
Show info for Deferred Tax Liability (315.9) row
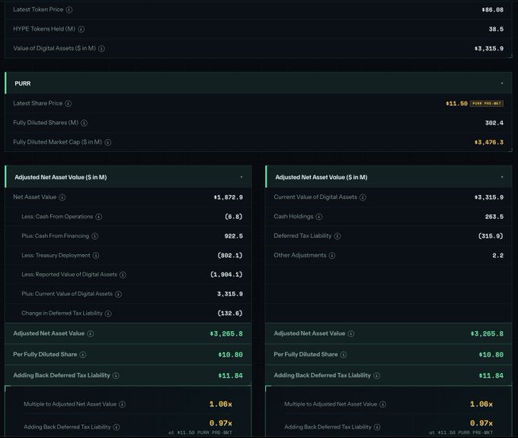coord(337,237)
